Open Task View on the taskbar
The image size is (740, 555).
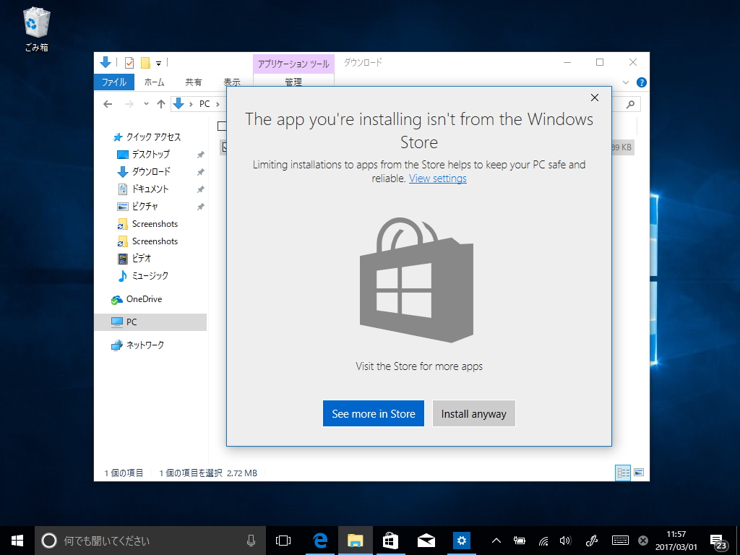coord(283,541)
